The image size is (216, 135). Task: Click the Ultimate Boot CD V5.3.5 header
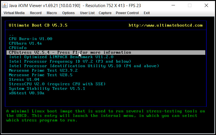(38, 25)
